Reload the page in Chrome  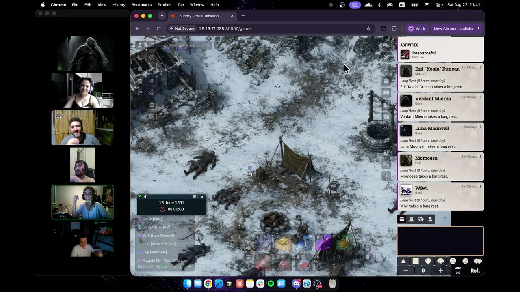pyautogui.click(x=159, y=29)
